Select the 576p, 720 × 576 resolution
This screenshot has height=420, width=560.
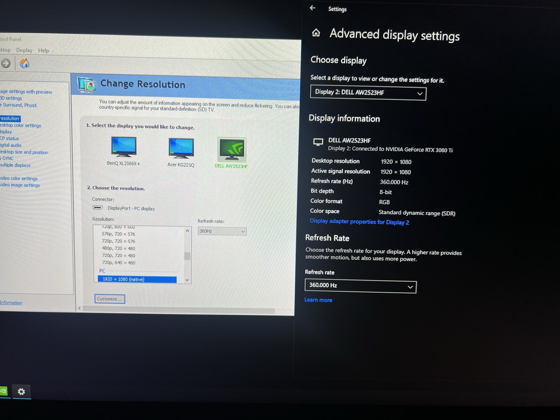pyautogui.click(x=119, y=234)
